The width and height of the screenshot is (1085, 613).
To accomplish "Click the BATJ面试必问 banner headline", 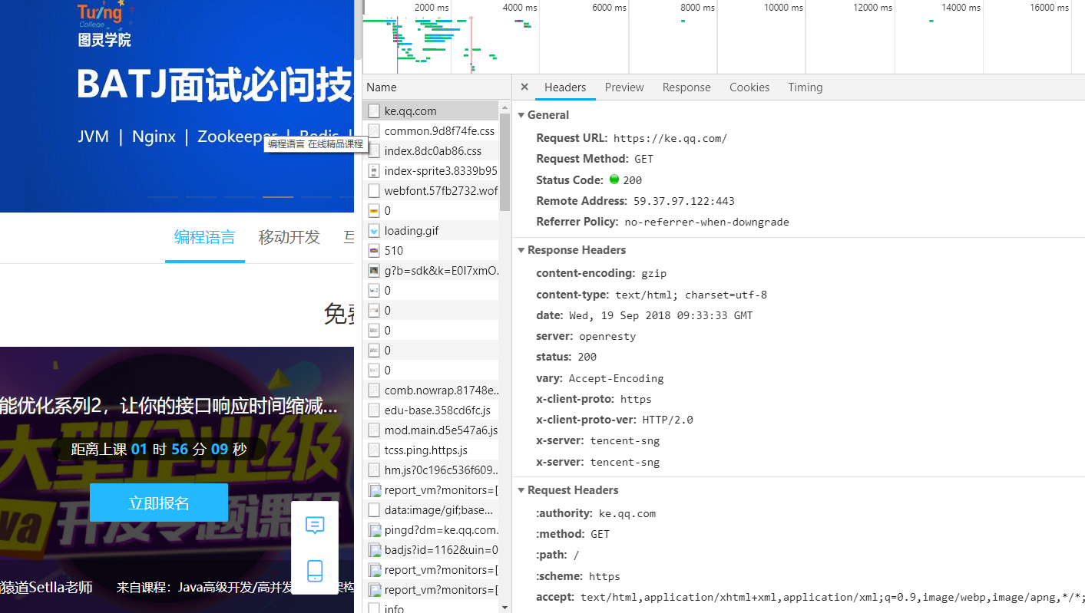I will coord(214,85).
